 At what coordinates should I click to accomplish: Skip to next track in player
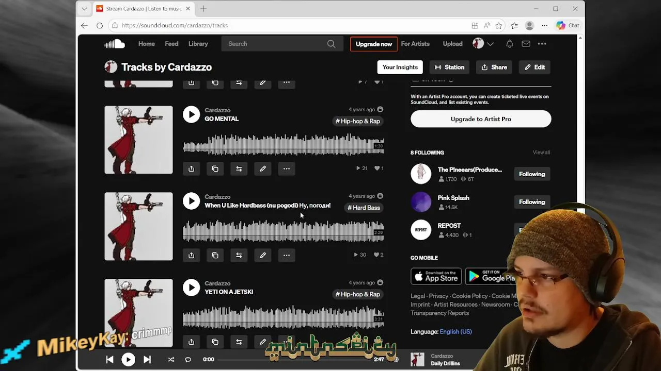[x=147, y=360]
